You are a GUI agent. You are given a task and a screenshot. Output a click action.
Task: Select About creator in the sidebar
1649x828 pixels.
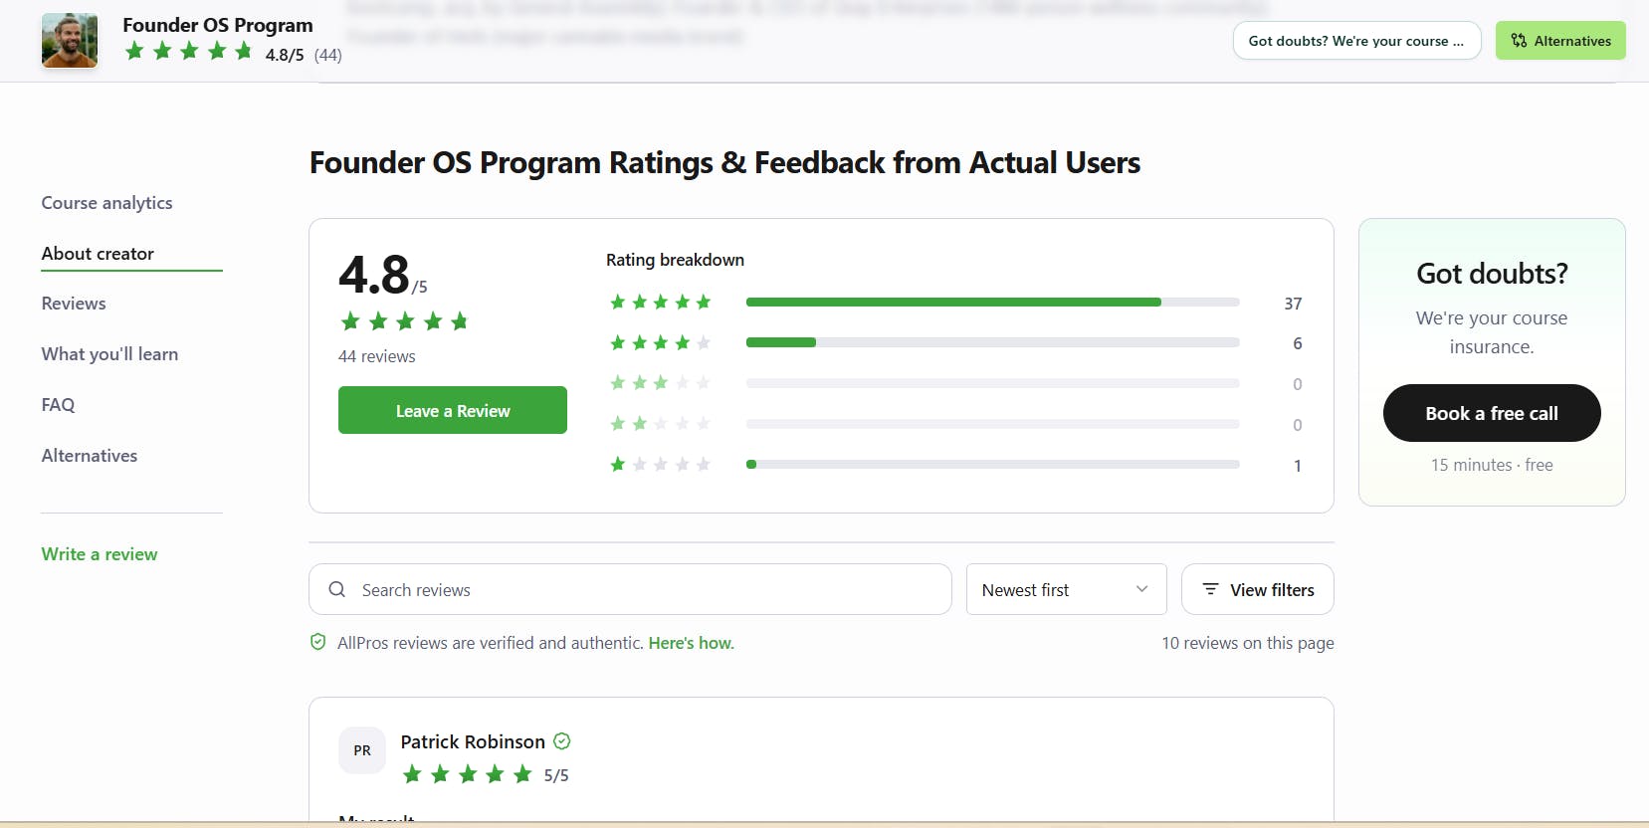[x=98, y=254]
